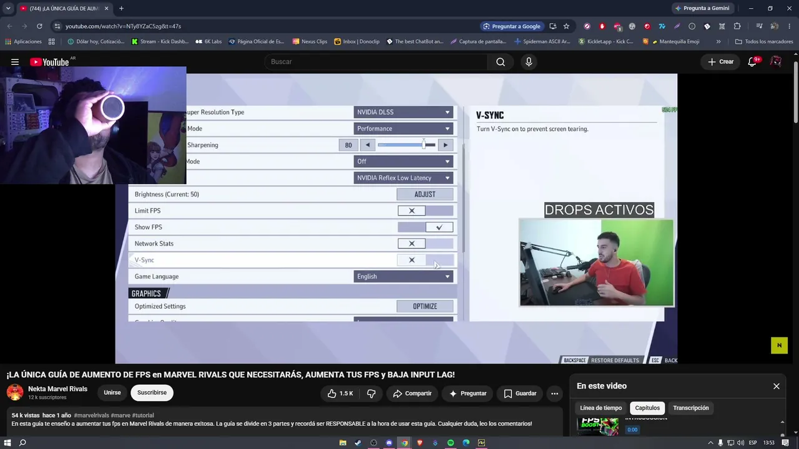Reload the page in Chrome
The width and height of the screenshot is (799, 449).
pos(39,26)
